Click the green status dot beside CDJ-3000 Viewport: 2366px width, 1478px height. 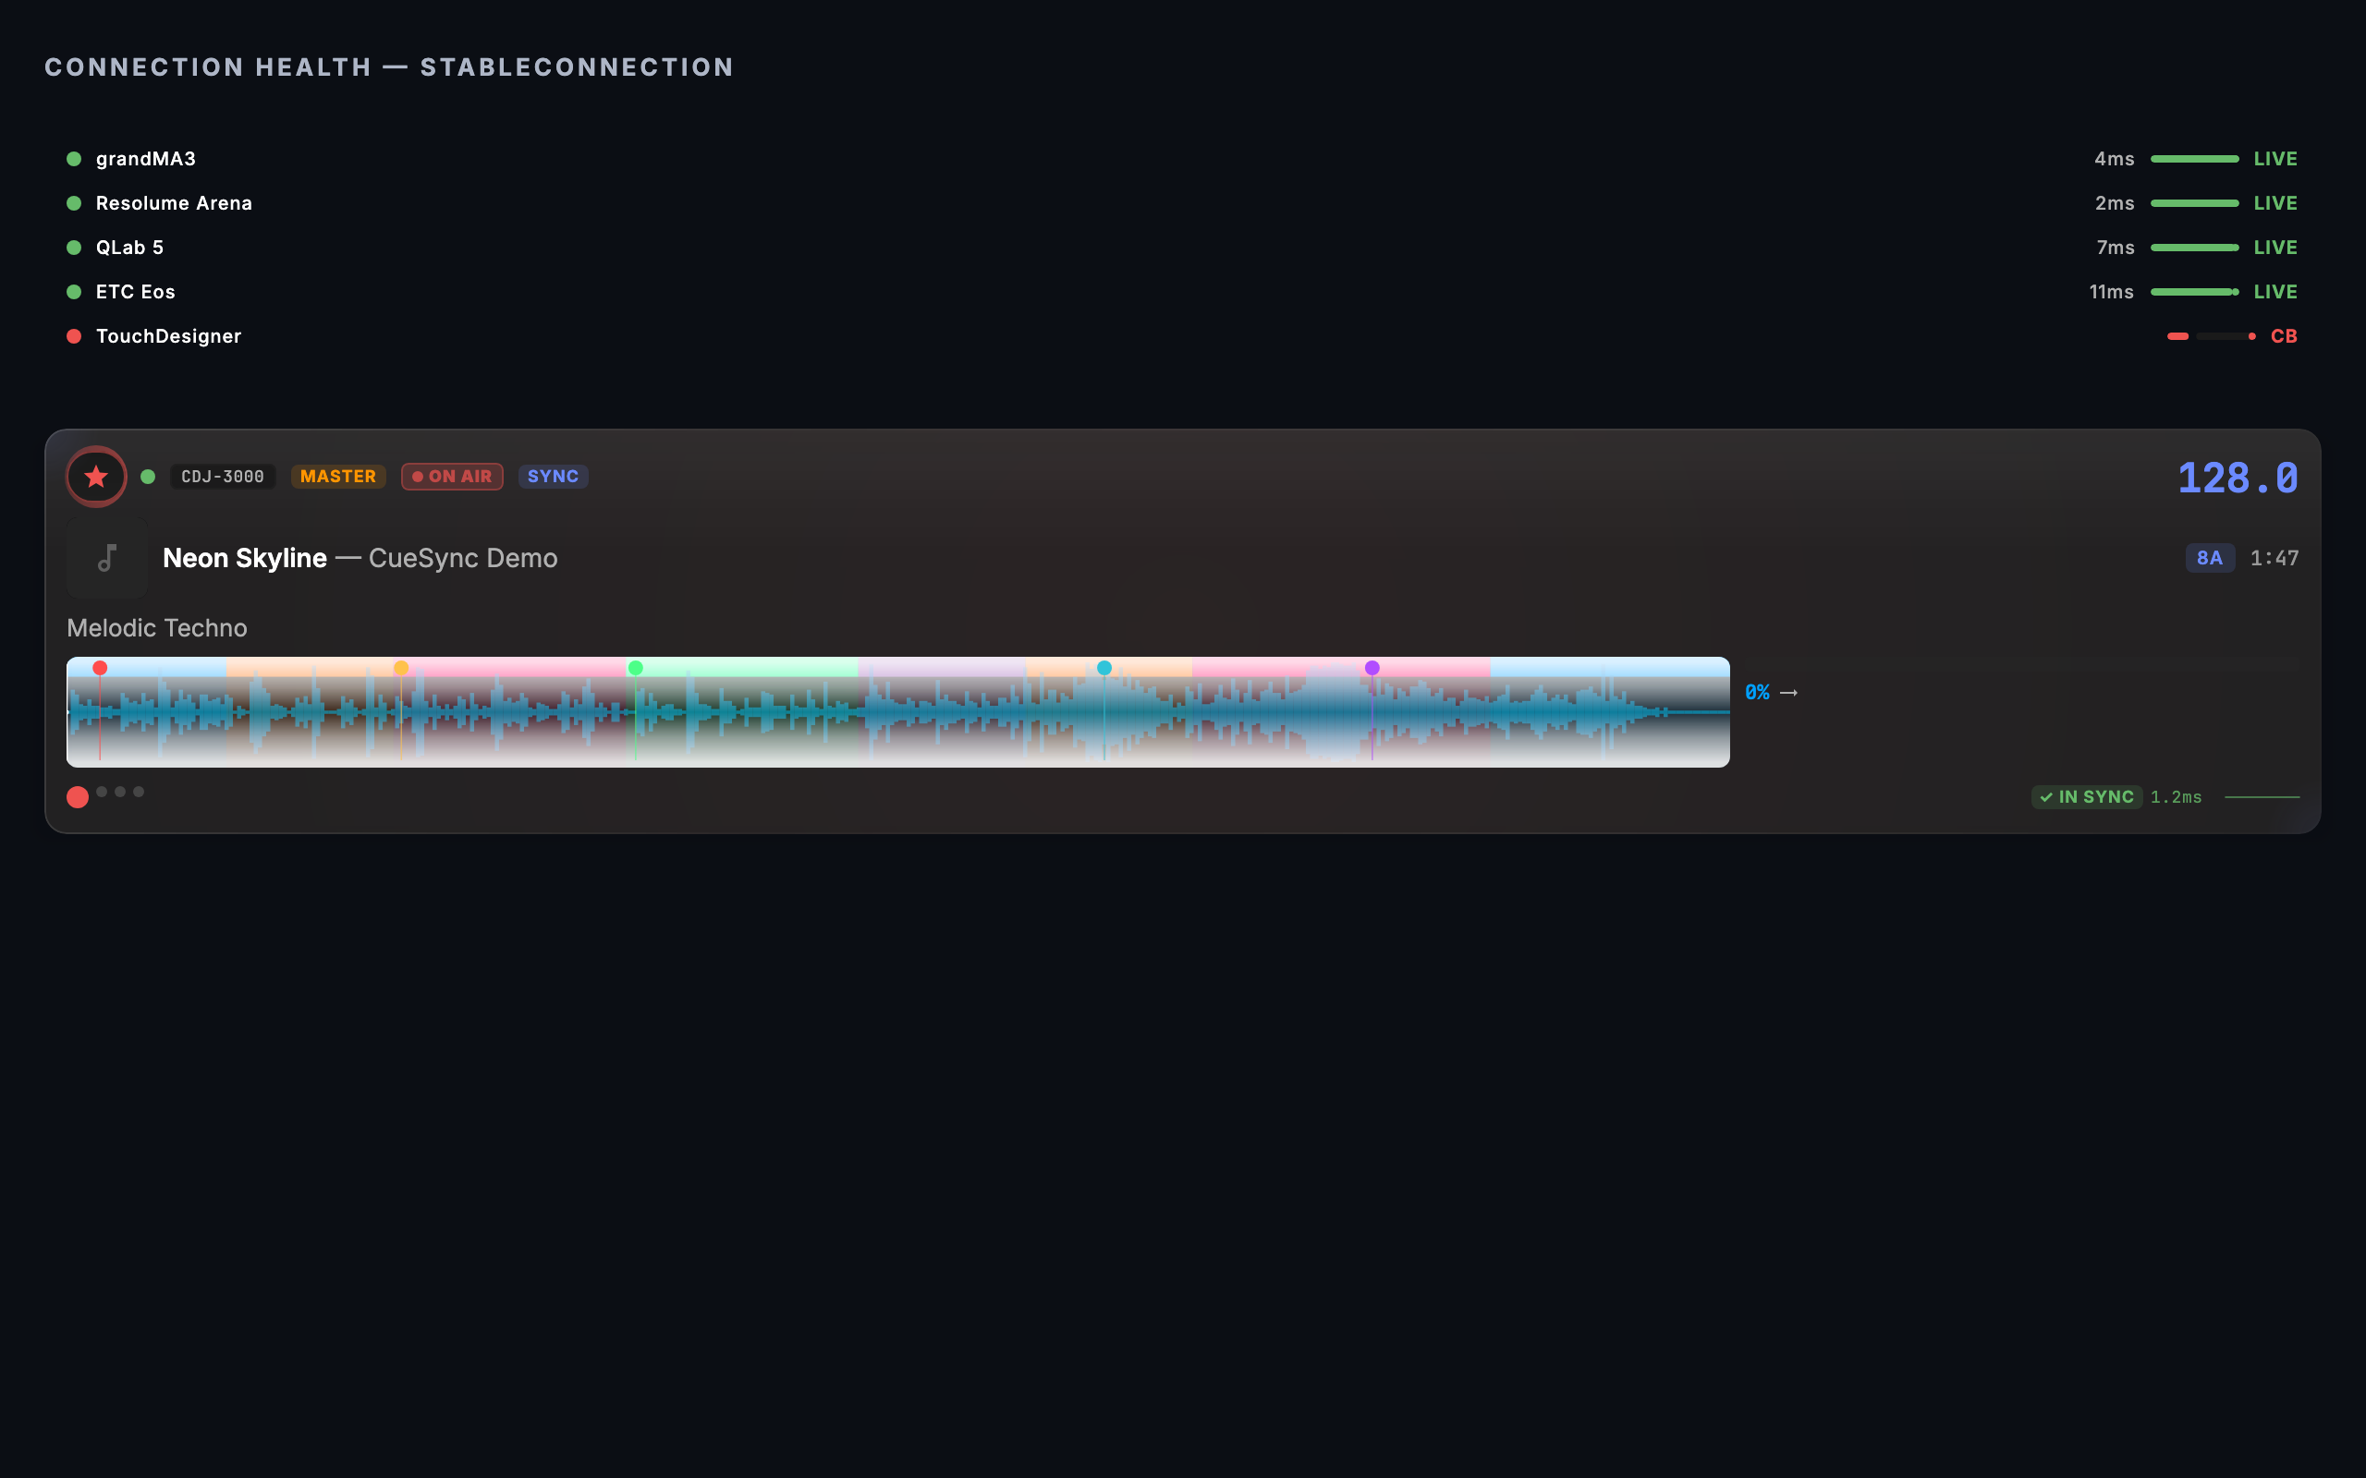tap(148, 477)
